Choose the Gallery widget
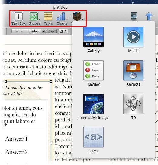 93,37
